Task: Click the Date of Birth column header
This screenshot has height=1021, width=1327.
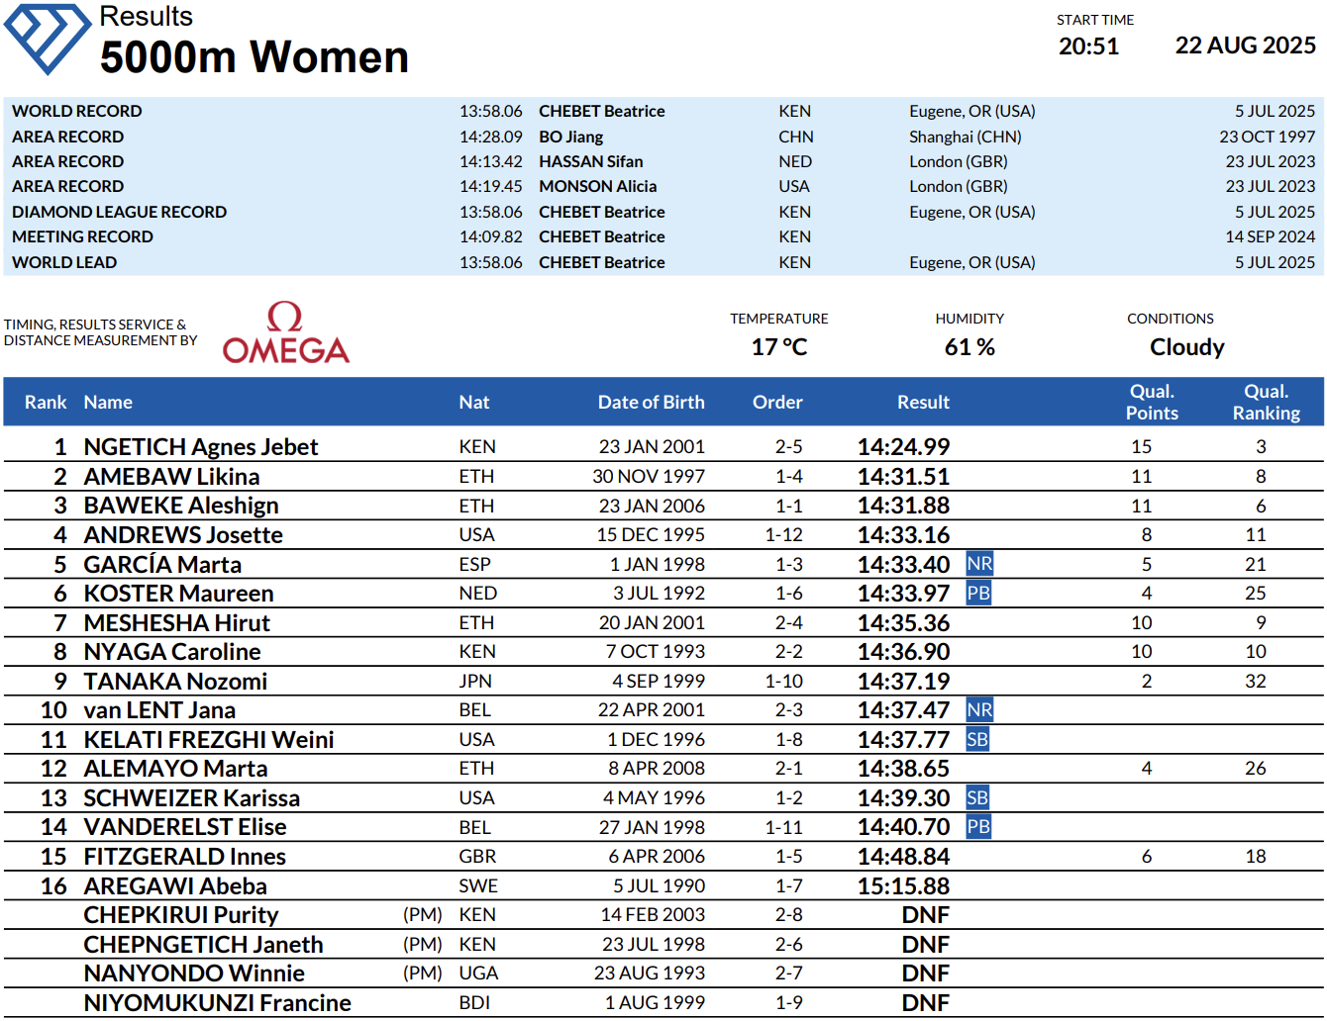Action: tap(651, 403)
